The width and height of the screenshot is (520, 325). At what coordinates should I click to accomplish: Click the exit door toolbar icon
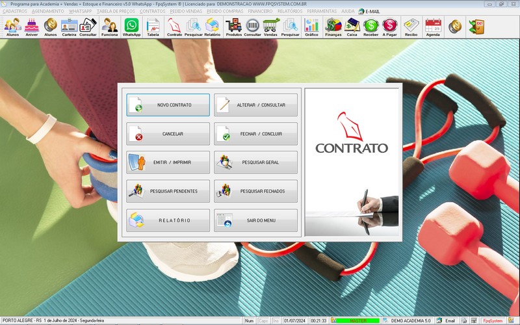pyautogui.click(x=476, y=27)
